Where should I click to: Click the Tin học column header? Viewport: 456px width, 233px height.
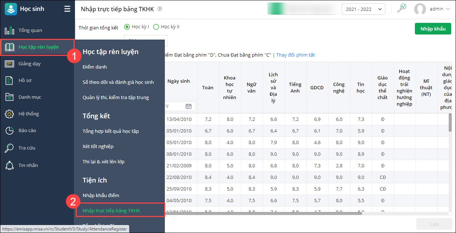coord(361,87)
